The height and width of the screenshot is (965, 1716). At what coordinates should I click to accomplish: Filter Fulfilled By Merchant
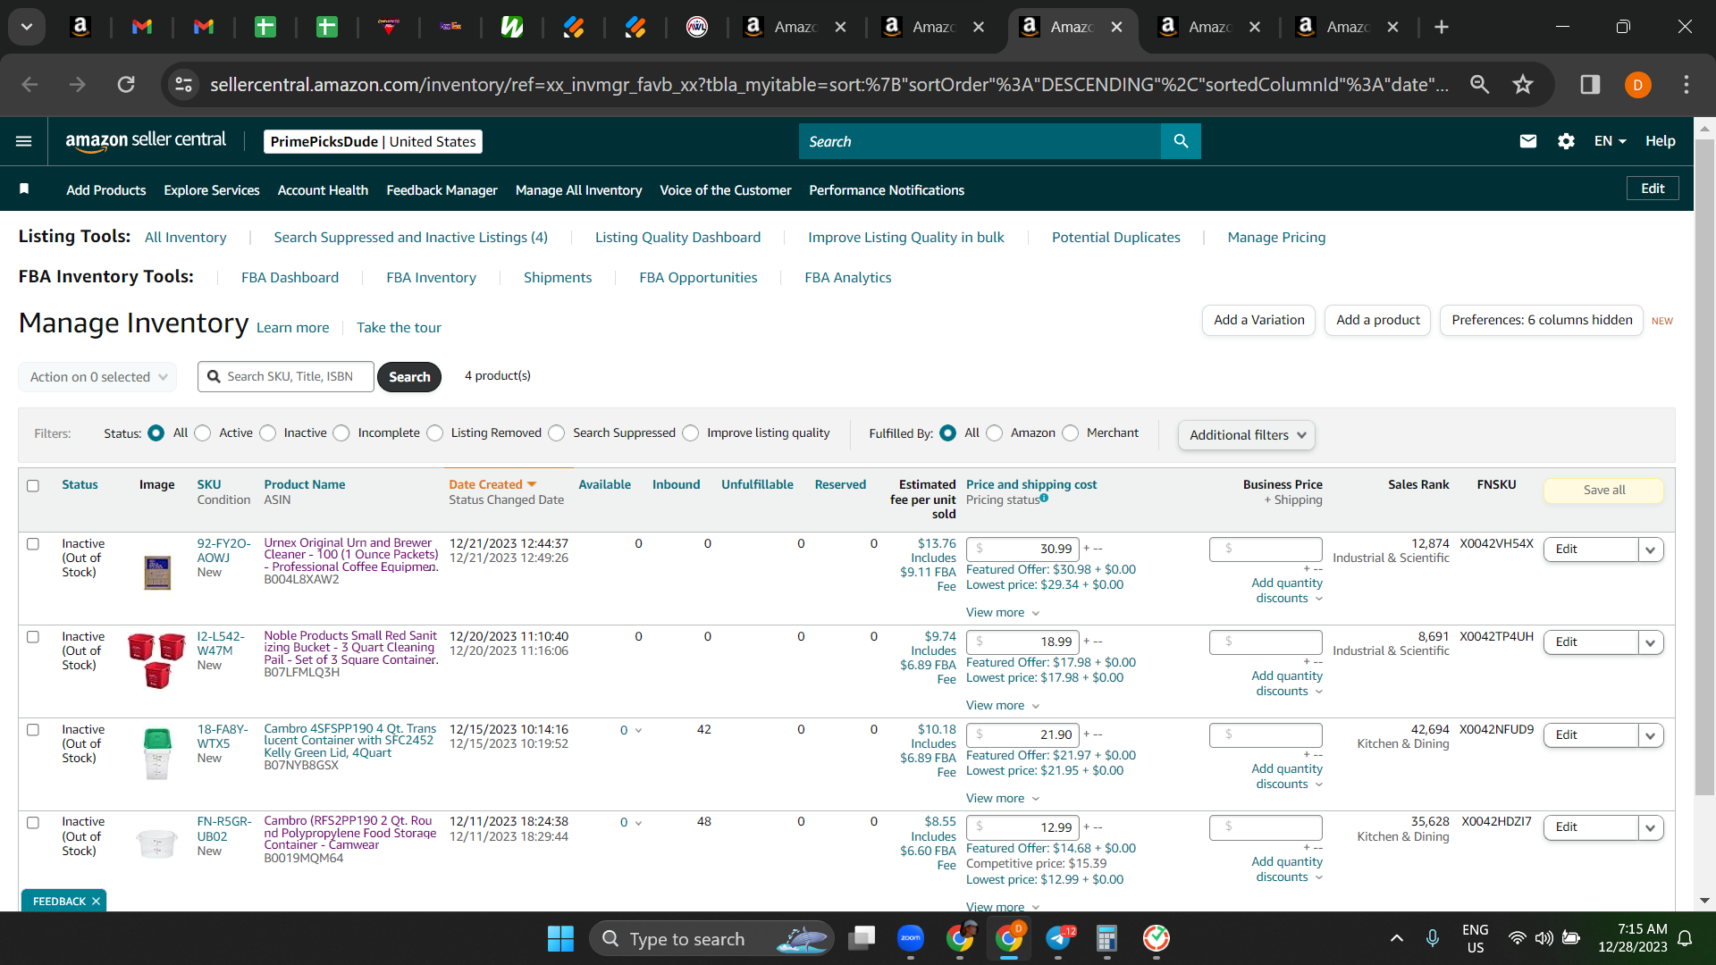pos(1071,433)
